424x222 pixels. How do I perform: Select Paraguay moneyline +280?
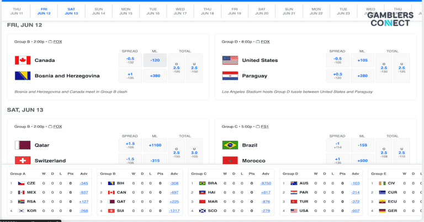click(362, 76)
